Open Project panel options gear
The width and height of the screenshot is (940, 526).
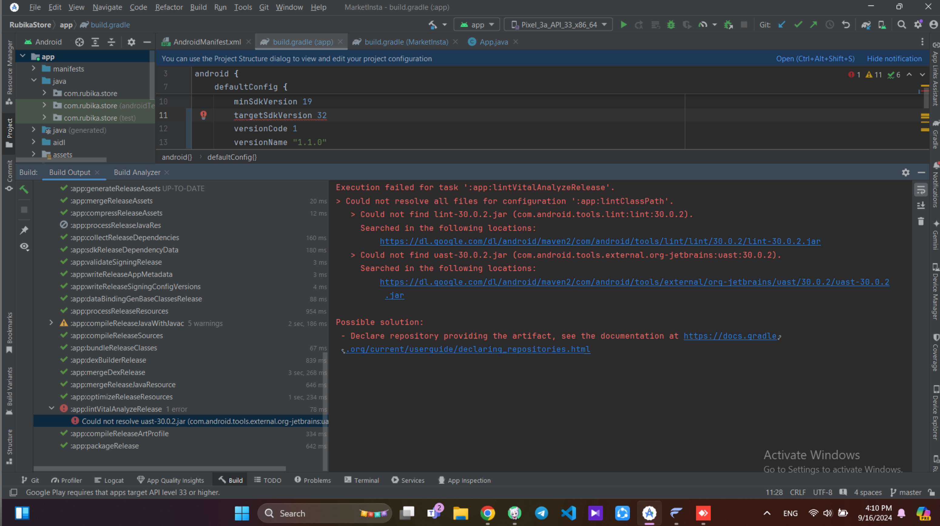pos(131,42)
